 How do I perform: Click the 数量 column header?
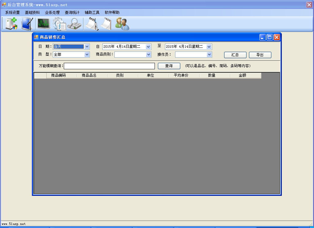coord(215,75)
